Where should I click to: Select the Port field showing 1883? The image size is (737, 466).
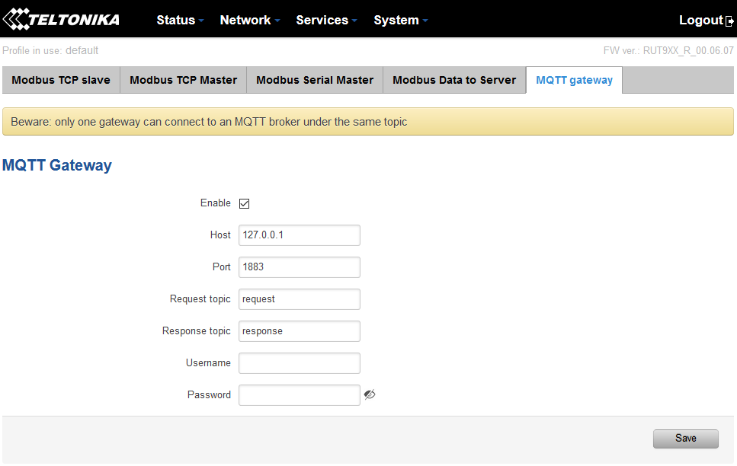tap(299, 267)
